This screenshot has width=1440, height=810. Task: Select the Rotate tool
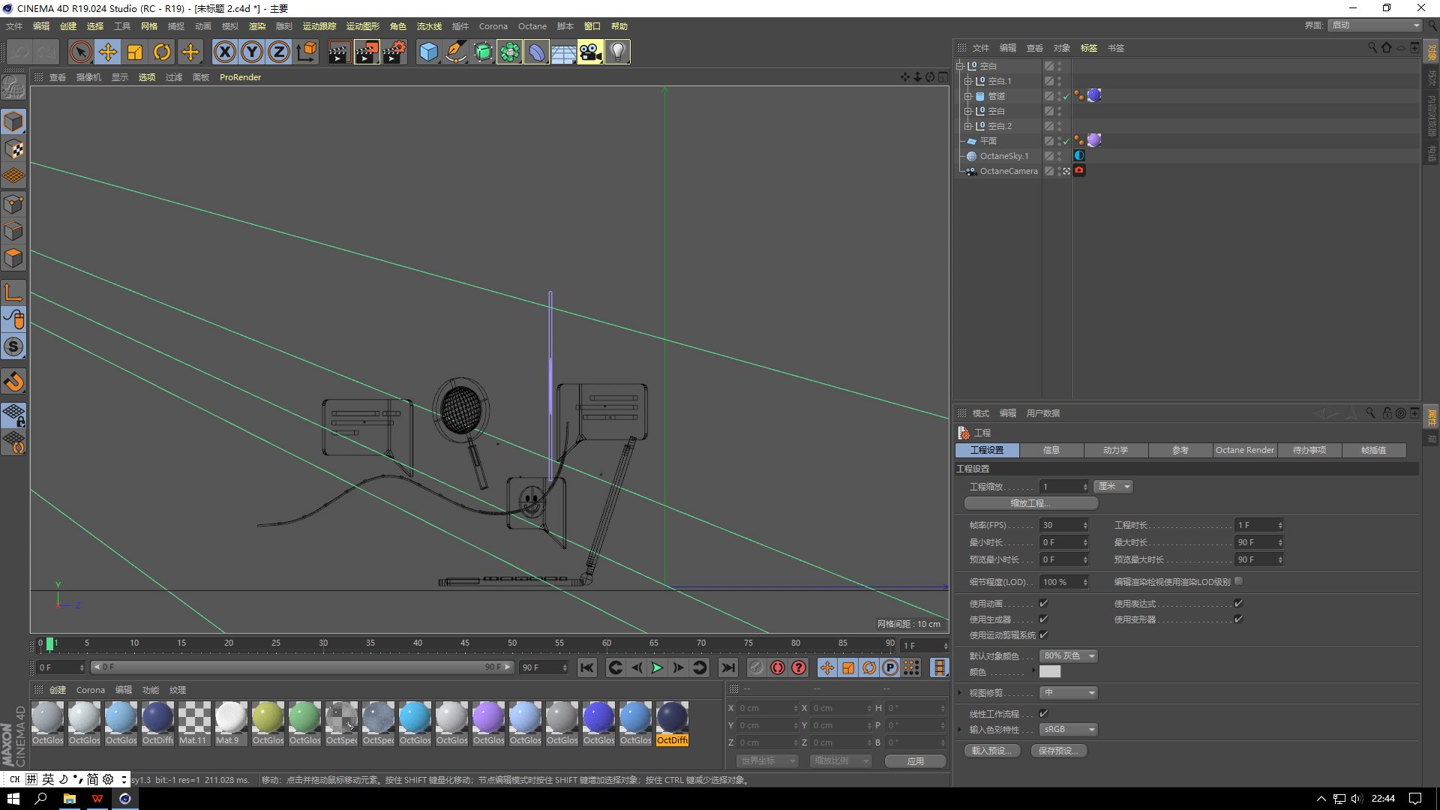click(162, 52)
